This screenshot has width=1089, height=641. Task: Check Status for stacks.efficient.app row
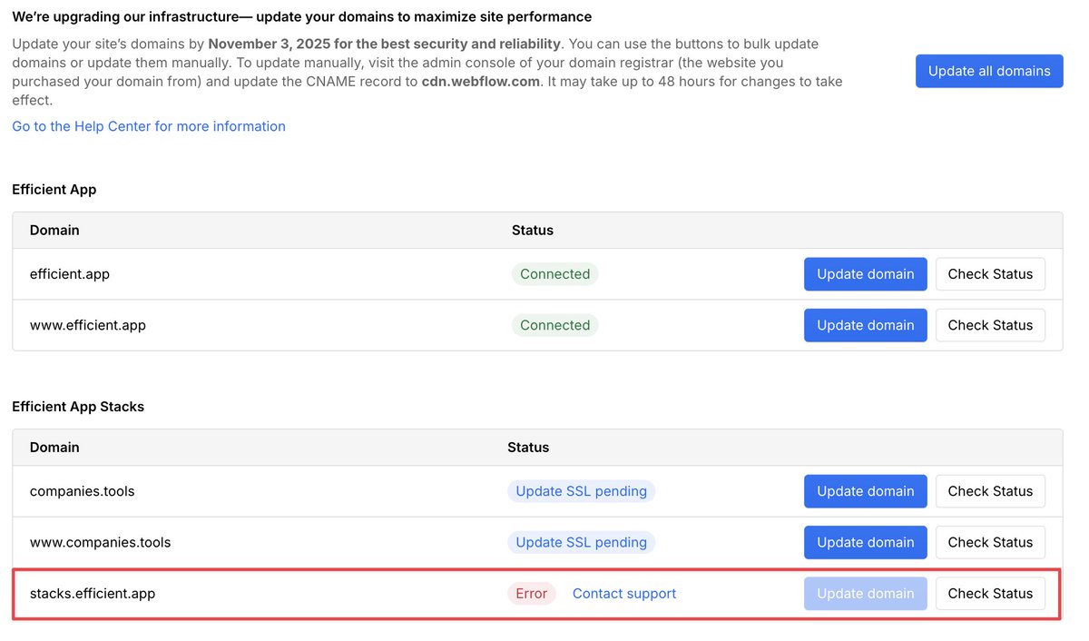[990, 594]
